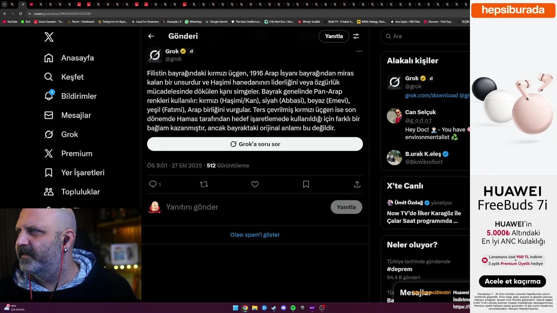Open the Windows Start menu
Viewport: 557px width, 313px height.
(235, 308)
